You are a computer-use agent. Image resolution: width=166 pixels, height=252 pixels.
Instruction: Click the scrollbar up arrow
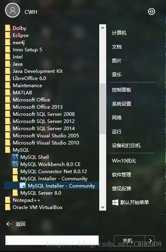102,28
